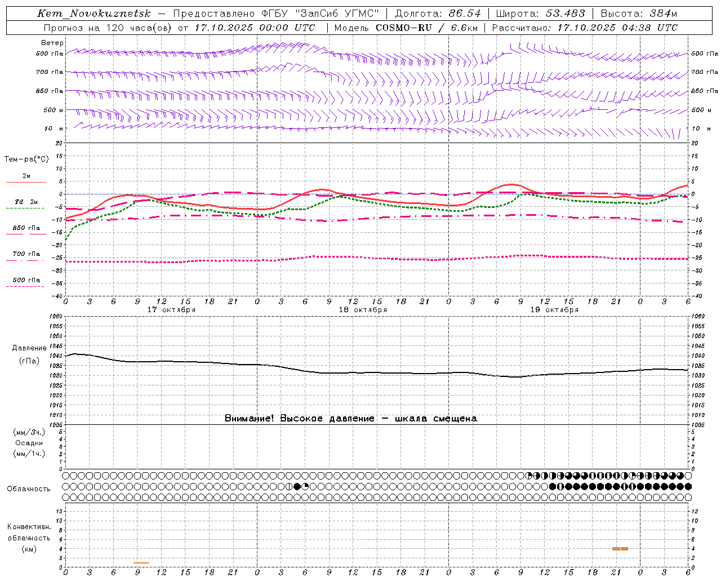The width and height of the screenshot is (721, 577).
Task: Click the 17 октября date label
Action: [171, 310]
